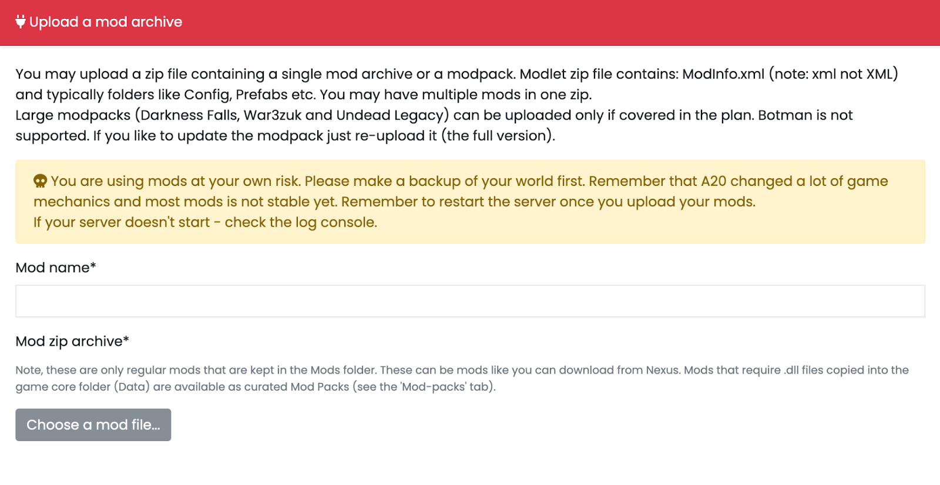Click the 'Mod zip archive*' label

(72, 341)
